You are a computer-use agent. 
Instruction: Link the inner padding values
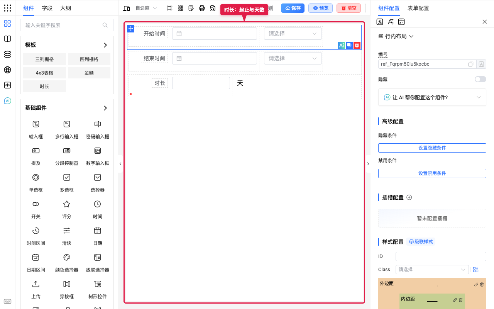click(455, 300)
